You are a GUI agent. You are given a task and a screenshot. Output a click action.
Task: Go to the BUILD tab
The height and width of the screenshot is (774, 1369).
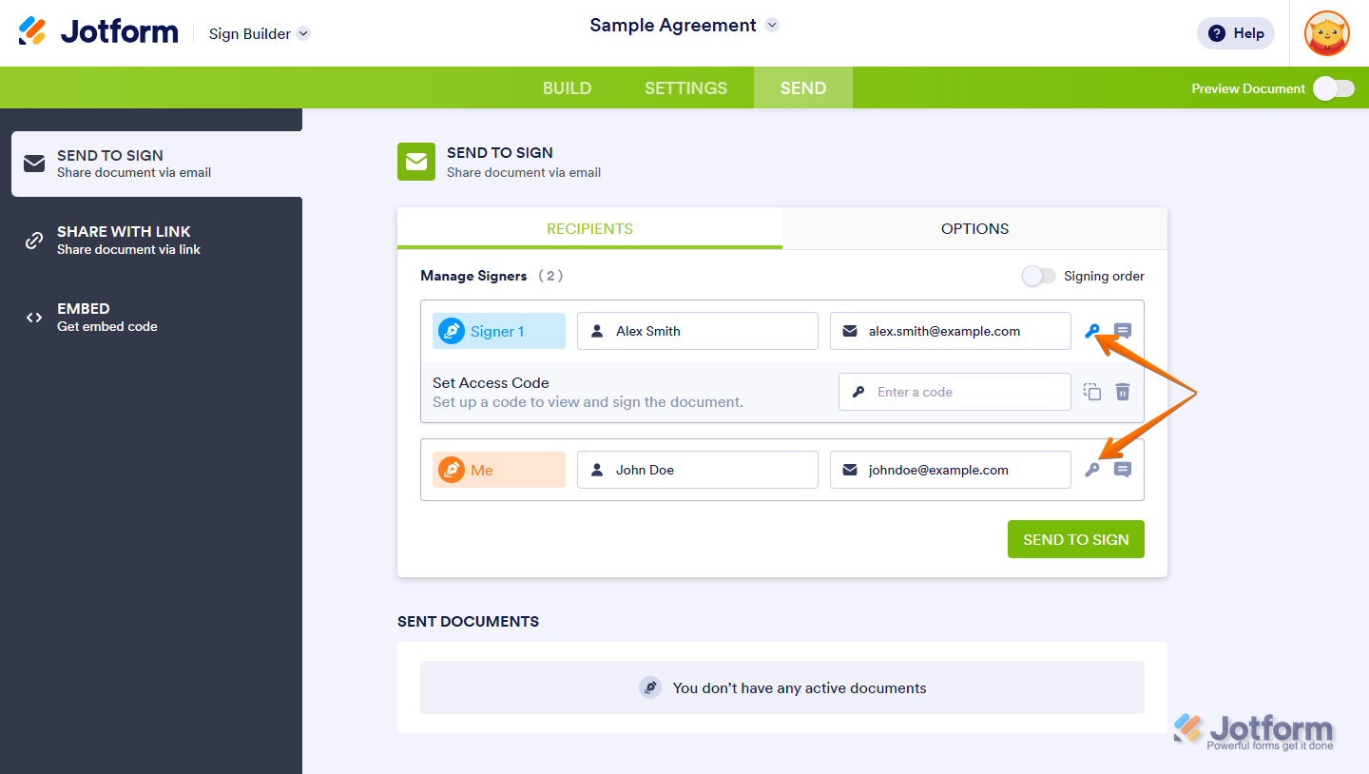[567, 87]
